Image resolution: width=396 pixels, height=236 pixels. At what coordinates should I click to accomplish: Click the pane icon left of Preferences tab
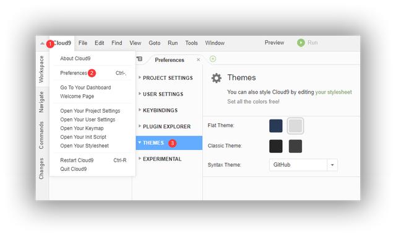point(139,59)
